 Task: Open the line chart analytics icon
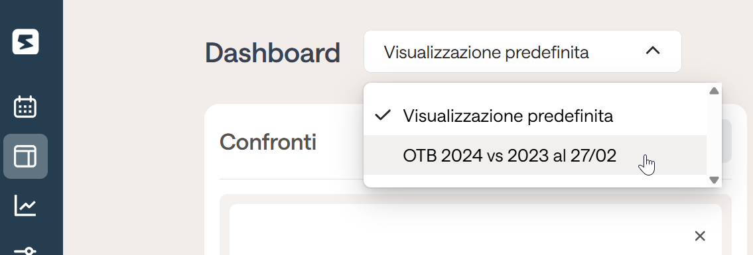click(25, 205)
